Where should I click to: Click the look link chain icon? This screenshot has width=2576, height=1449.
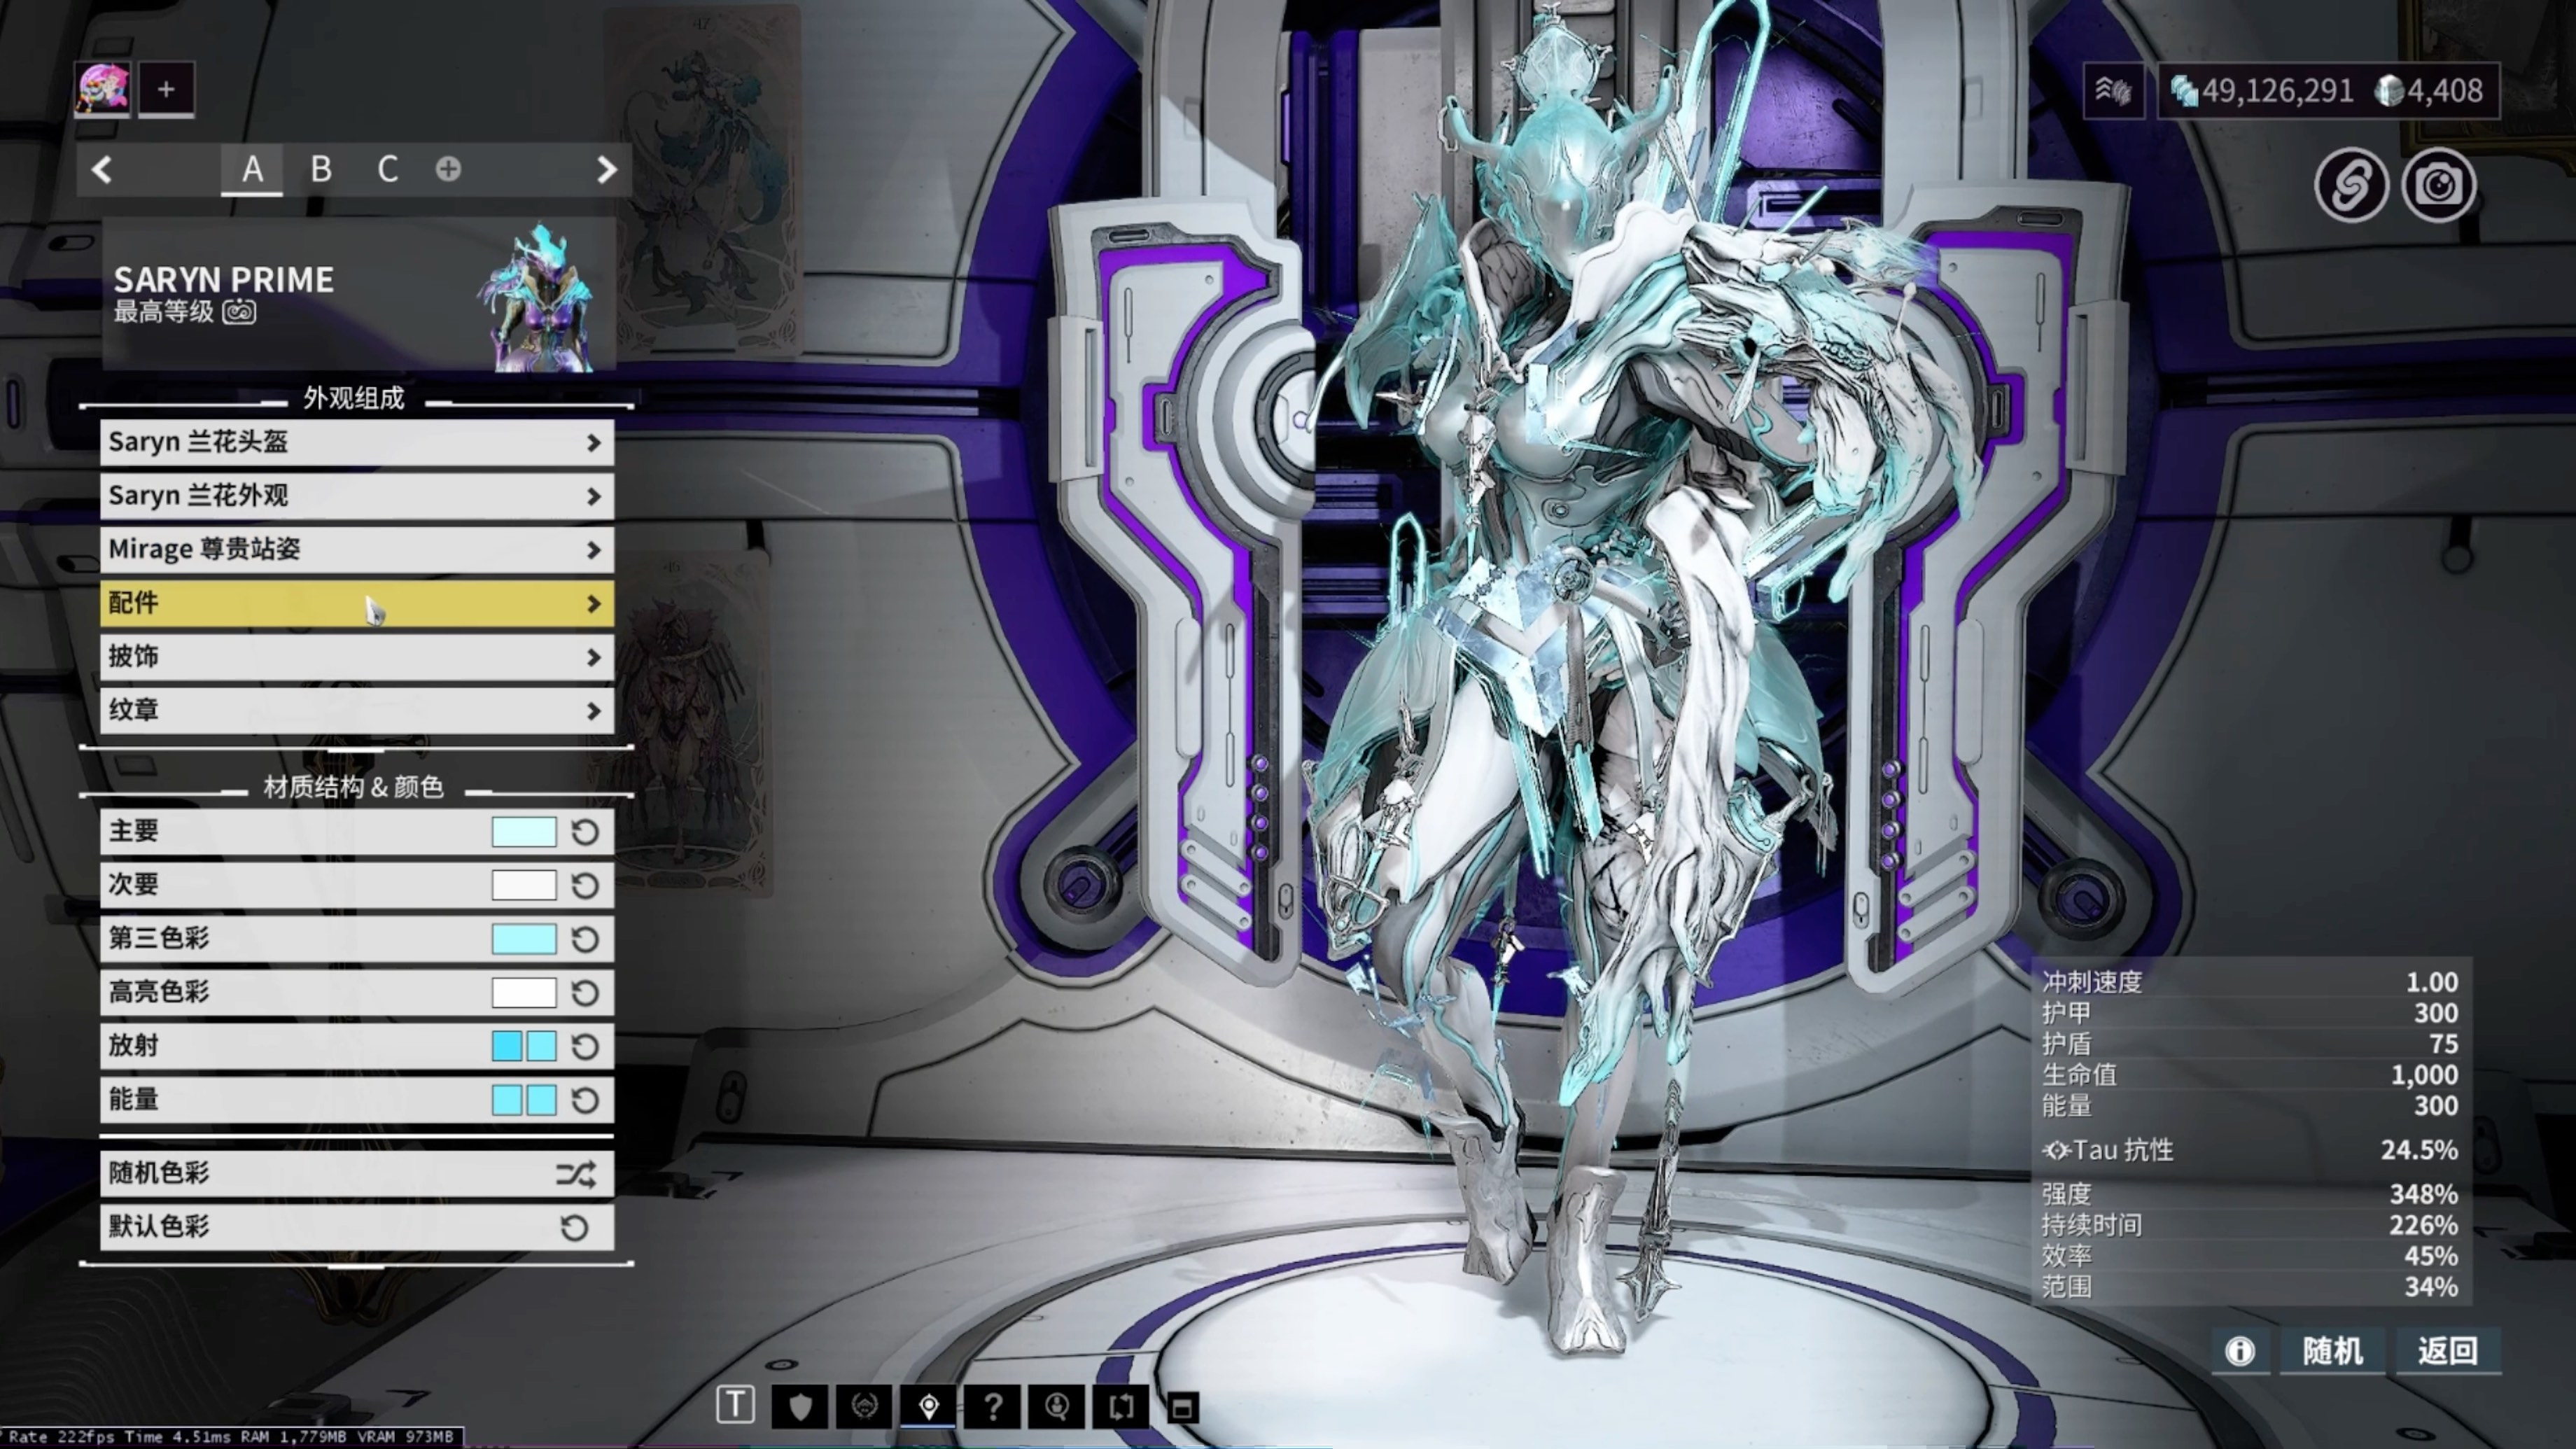pos(2351,185)
